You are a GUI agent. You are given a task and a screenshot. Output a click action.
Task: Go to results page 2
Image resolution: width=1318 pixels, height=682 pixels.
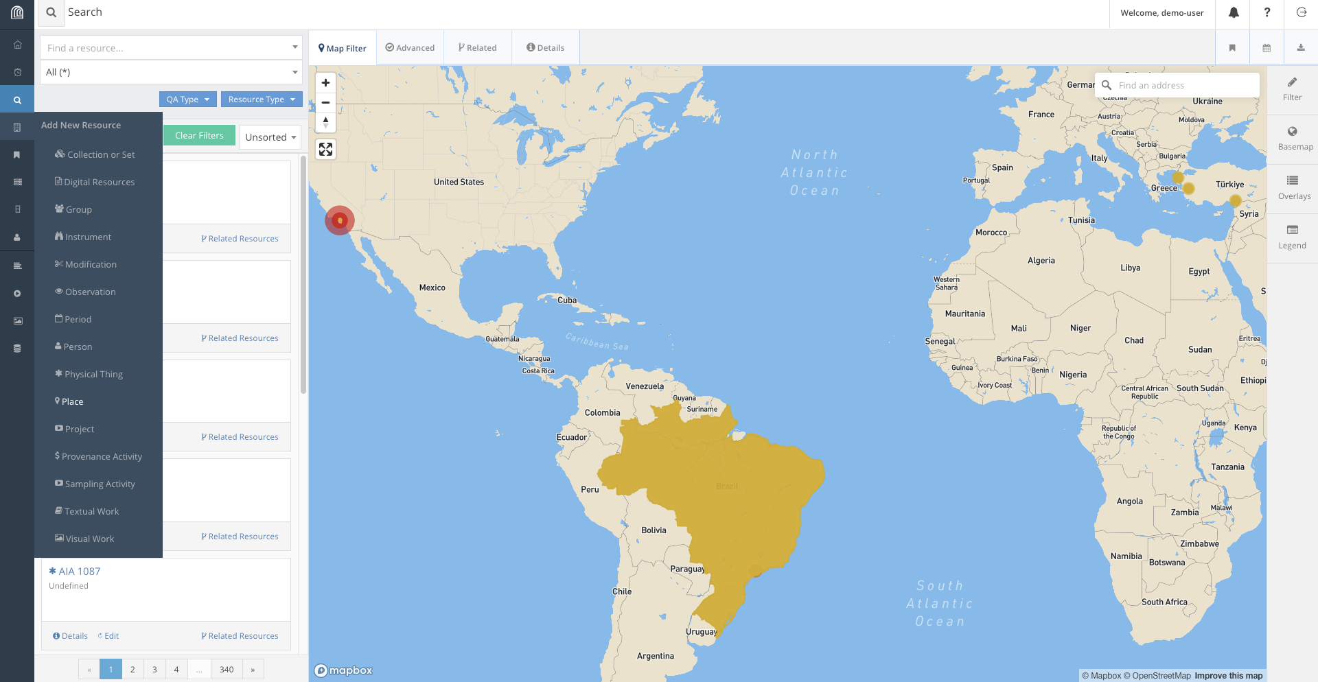tap(132, 670)
